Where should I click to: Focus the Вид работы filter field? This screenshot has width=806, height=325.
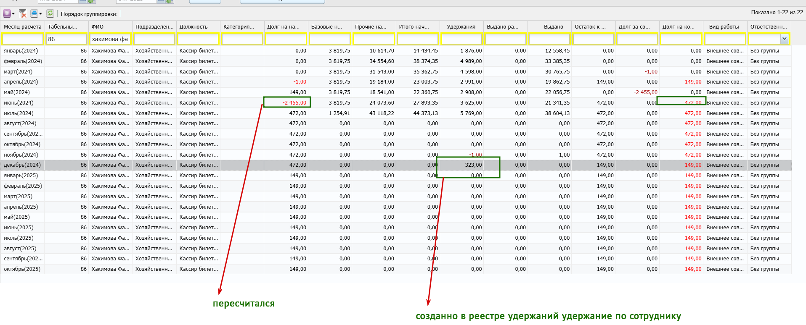coord(725,39)
